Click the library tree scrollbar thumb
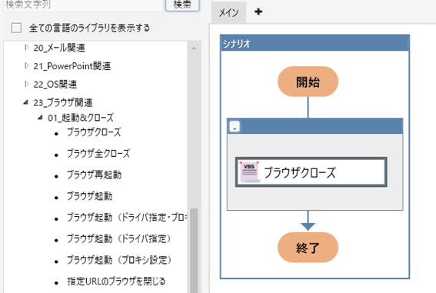The height and width of the screenshot is (293, 436). click(x=194, y=250)
